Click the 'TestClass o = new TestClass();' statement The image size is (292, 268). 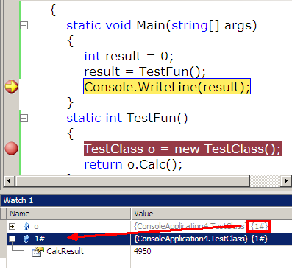[182, 149]
